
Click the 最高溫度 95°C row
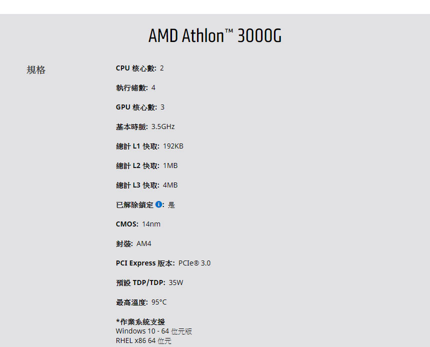pos(141,302)
